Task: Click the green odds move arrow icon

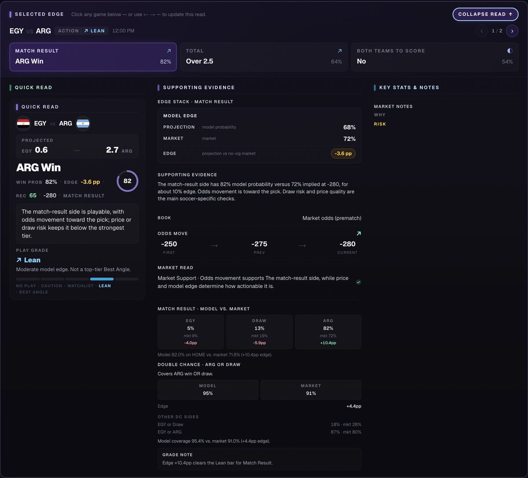Action: (x=359, y=234)
